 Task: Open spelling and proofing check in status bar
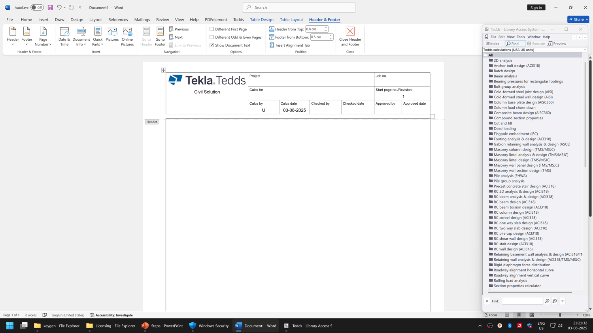(x=45, y=315)
